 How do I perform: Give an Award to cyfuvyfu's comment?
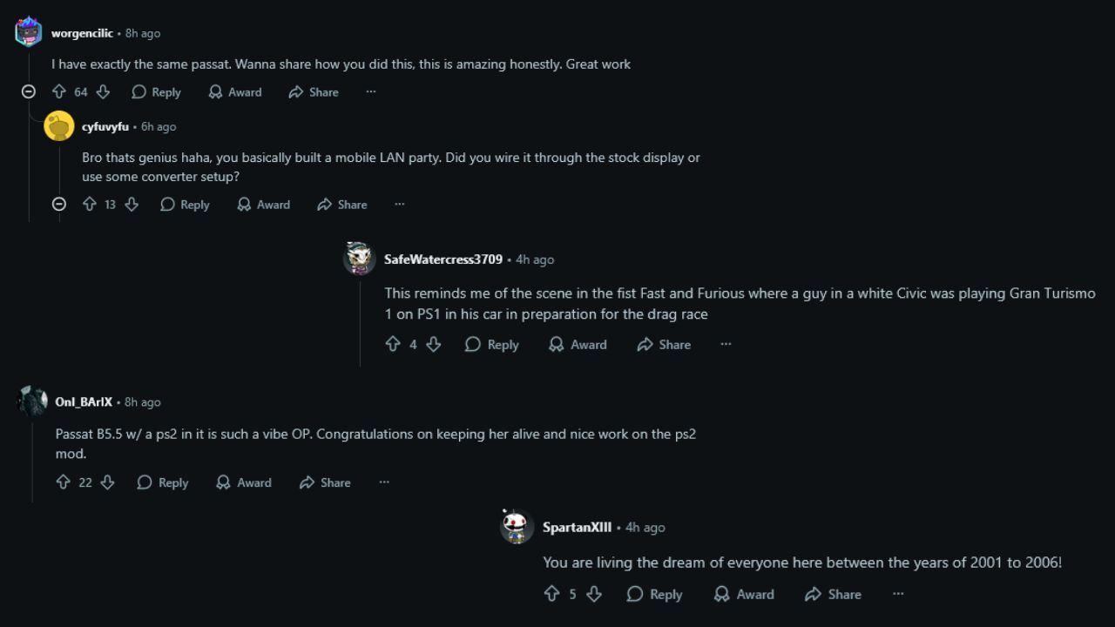click(263, 204)
